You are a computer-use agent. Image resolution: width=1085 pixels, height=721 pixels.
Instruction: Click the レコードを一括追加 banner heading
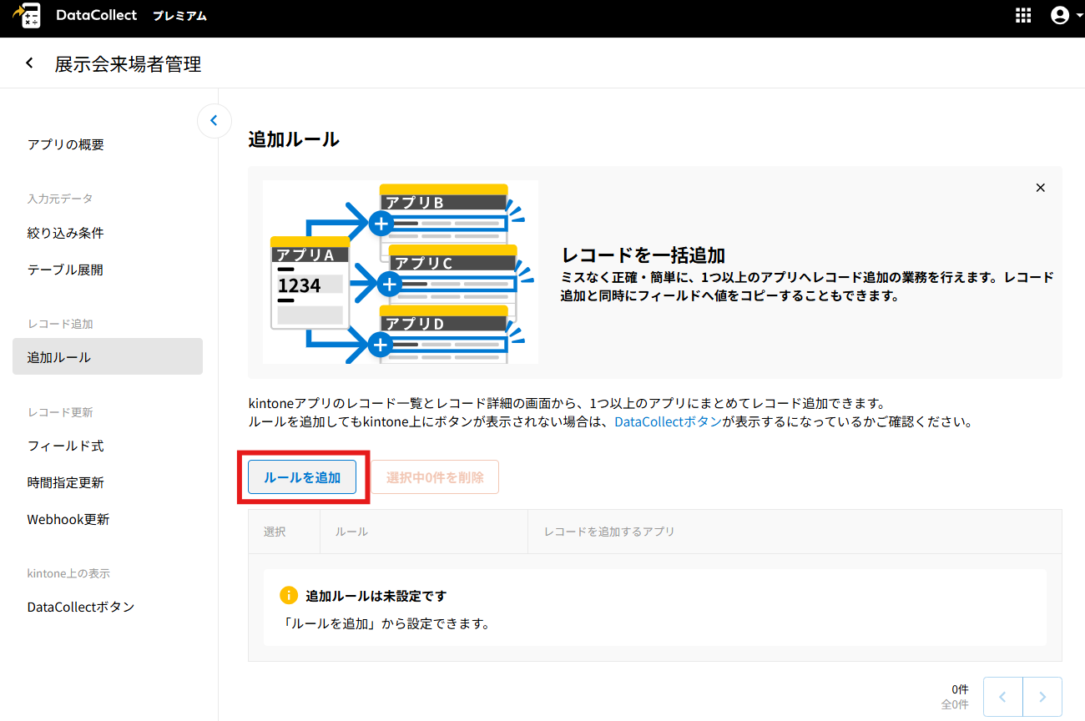point(643,255)
